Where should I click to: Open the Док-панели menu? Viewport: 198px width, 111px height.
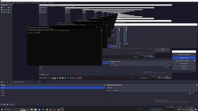(x=20, y=3)
